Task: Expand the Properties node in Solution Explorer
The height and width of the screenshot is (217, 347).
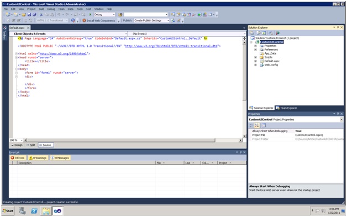Action: [x=255, y=46]
